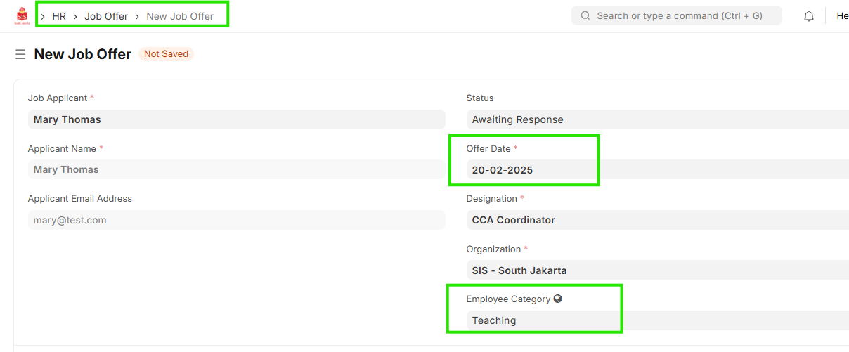Open Job Offer breadcrumb link

coord(106,16)
